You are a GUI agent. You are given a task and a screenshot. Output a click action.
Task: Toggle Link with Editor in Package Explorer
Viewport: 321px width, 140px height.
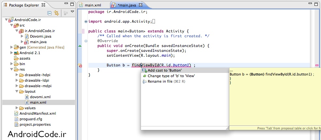[x=56, y=13]
